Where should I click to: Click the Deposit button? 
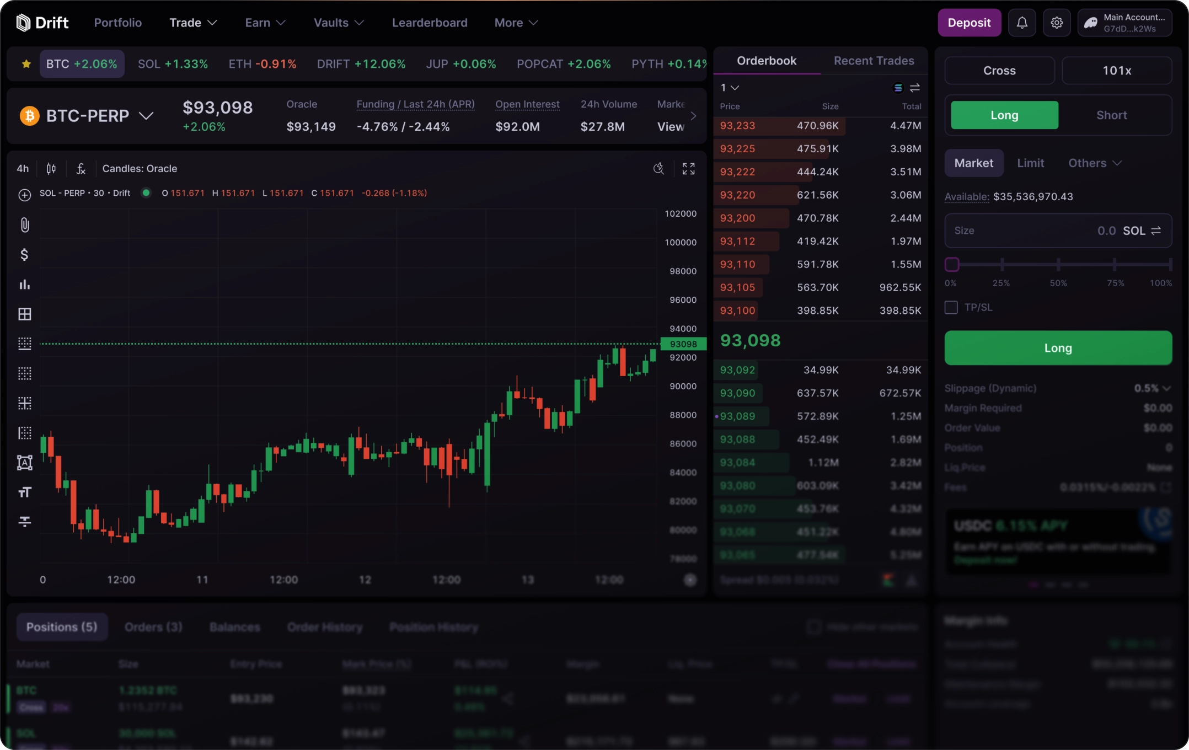(x=969, y=22)
